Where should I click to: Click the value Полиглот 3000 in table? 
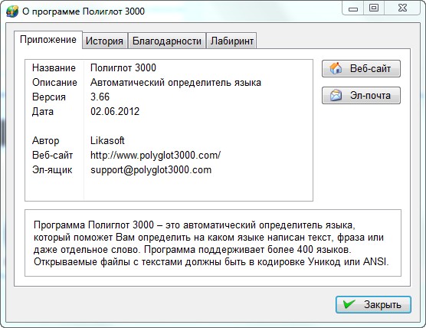tap(123, 67)
